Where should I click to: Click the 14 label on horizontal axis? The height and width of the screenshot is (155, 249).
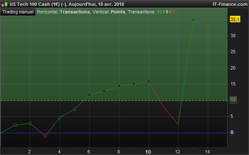pyautogui.click(x=207, y=152)
